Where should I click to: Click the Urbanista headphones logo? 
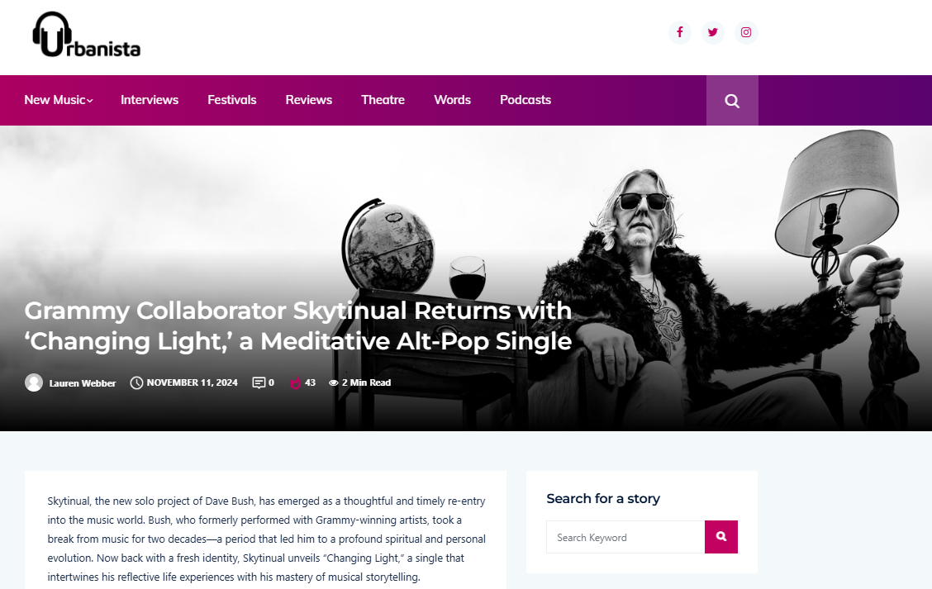pos(86,35)
